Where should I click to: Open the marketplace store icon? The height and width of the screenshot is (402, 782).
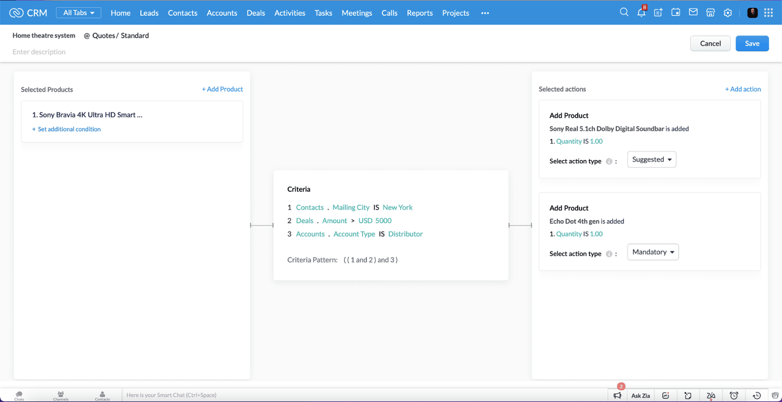pos(710,13)
